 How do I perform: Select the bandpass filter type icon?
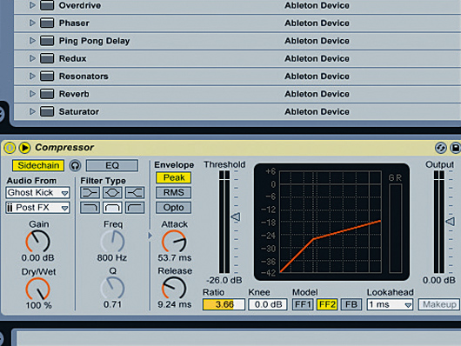112,208
